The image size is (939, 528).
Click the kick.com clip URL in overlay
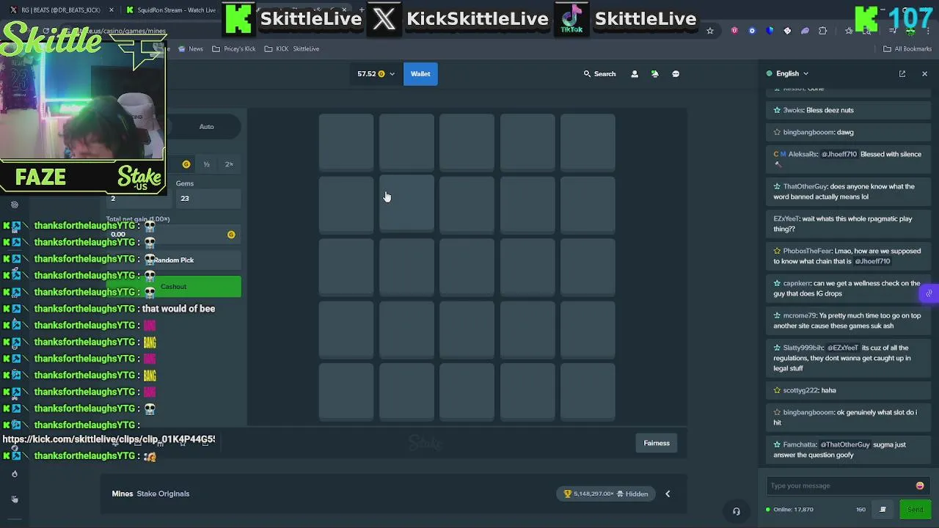(x=109, y=439)
